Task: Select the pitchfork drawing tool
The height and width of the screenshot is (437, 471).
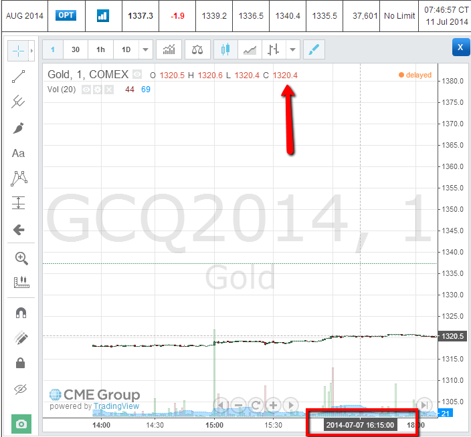Action: coord(18,102)
